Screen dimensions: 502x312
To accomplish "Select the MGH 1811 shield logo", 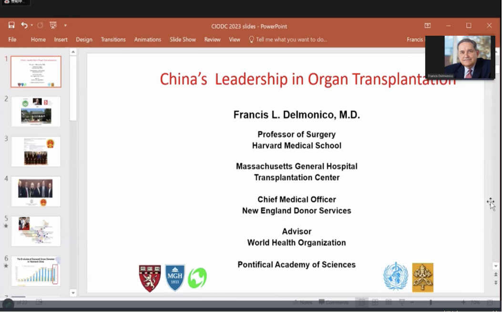I will (175, 278).
